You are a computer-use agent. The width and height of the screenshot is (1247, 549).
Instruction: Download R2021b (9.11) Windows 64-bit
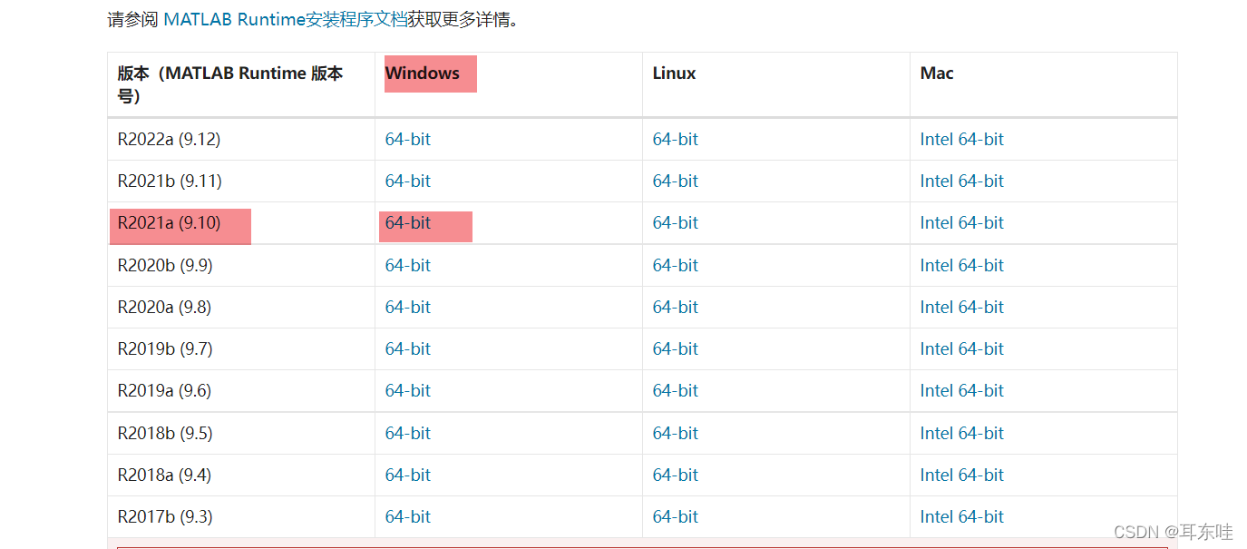pyautogui.click(x=408, y=181)
